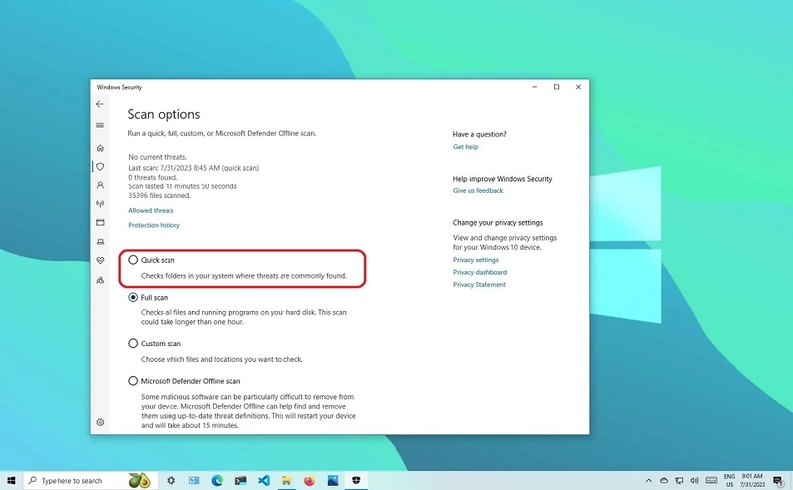Open the hamburger navigation menu
Image resolution: width=793 pixels, height=490 pixels.
click(100, 125)
